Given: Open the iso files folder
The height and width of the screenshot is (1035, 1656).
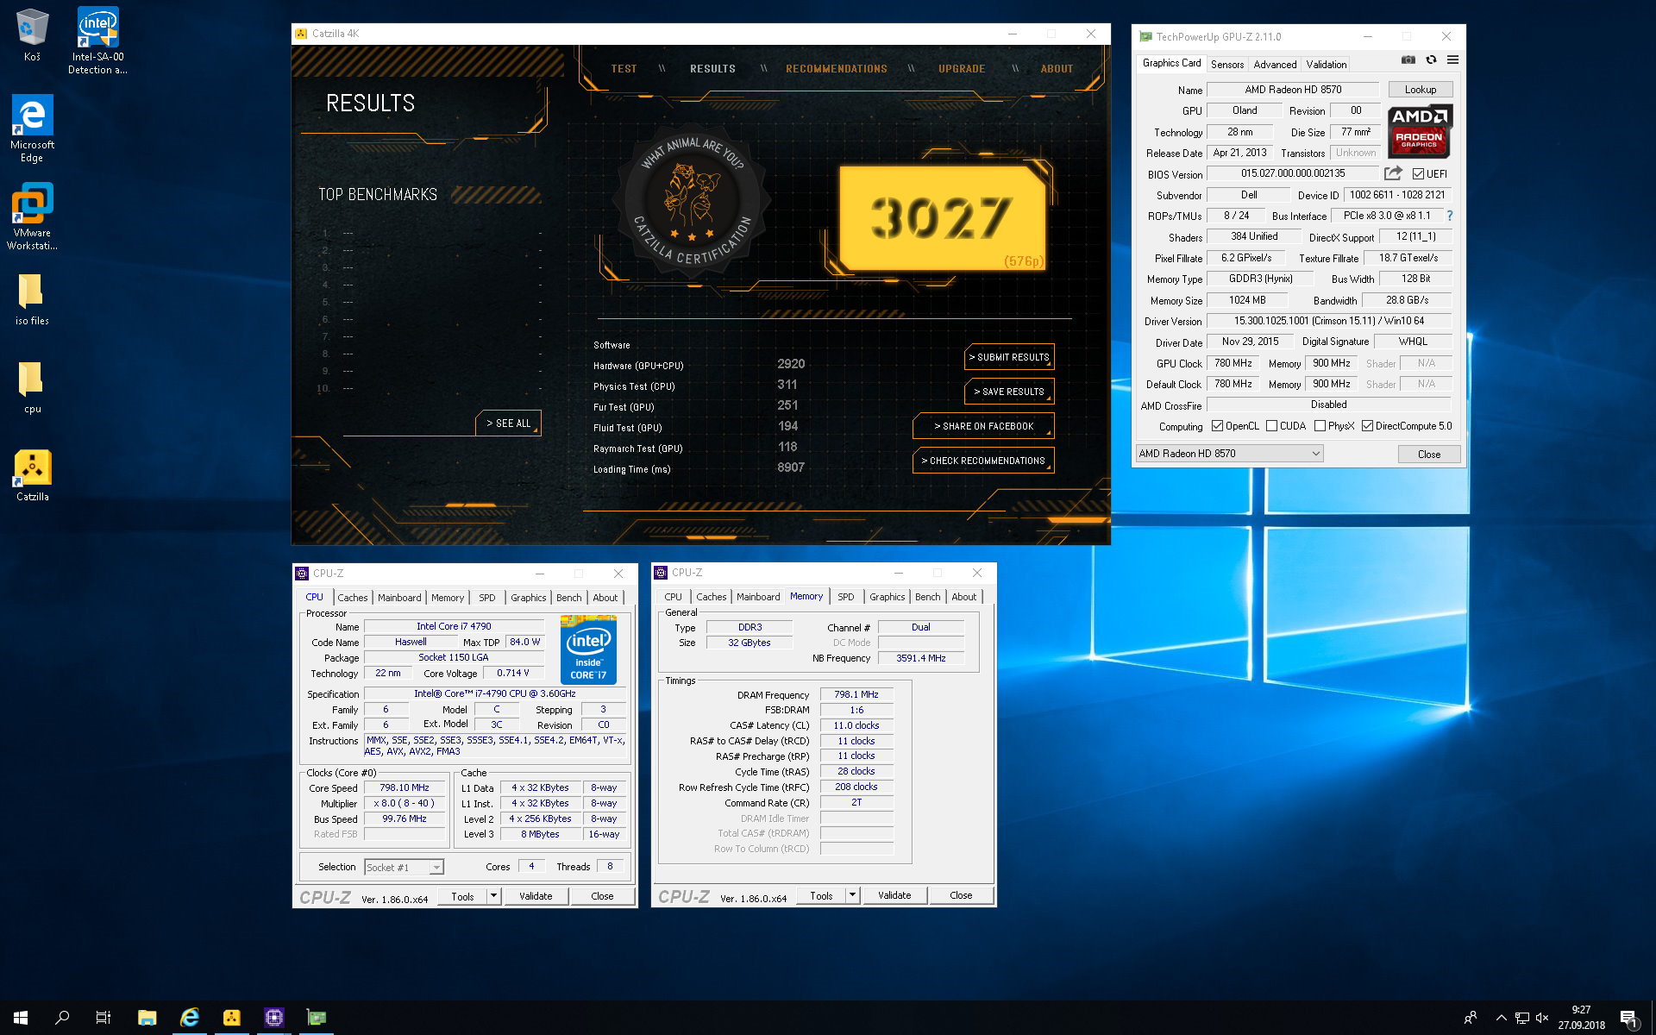Looking at the screenshot, I should tap(32, 299).
